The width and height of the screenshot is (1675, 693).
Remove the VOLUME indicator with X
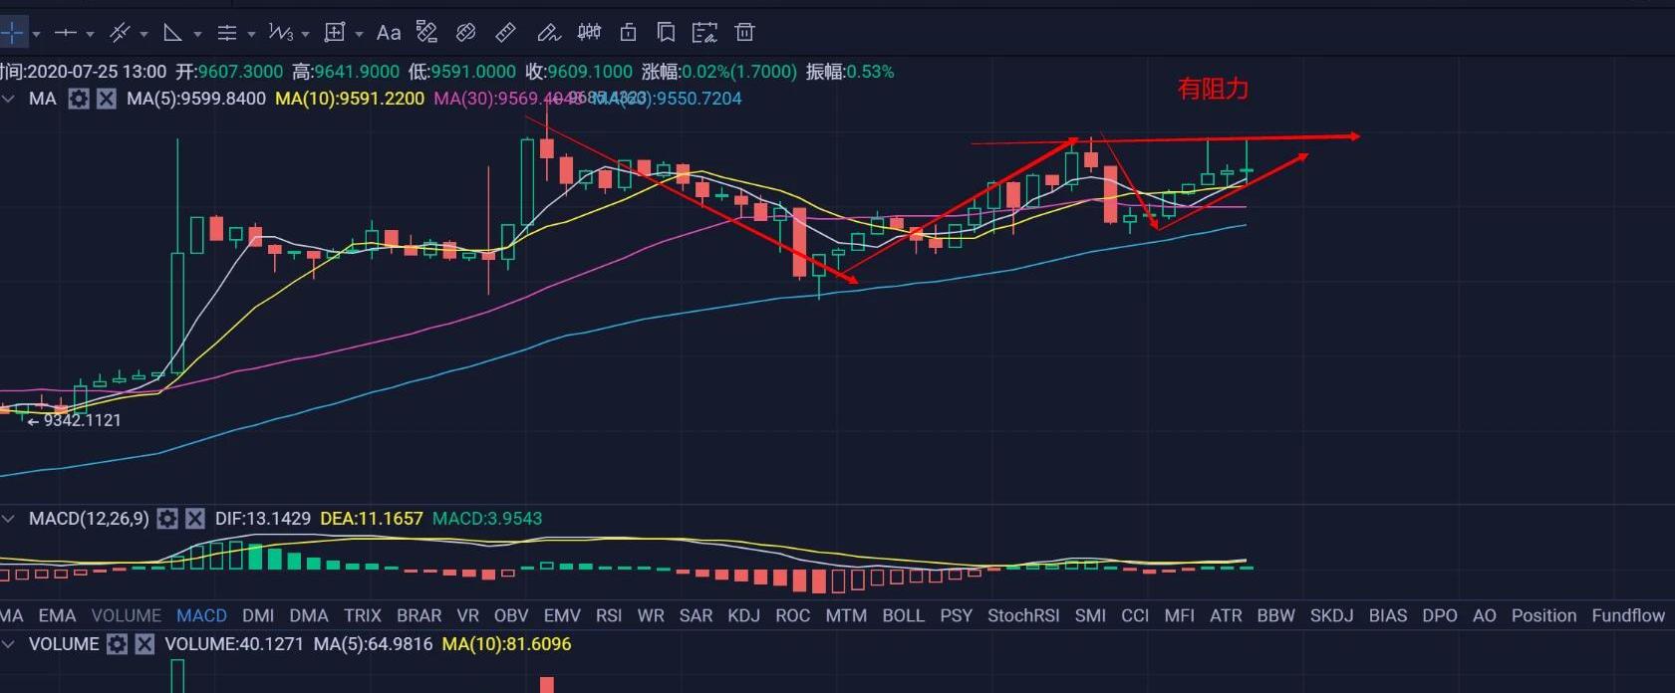coord(144,644)
